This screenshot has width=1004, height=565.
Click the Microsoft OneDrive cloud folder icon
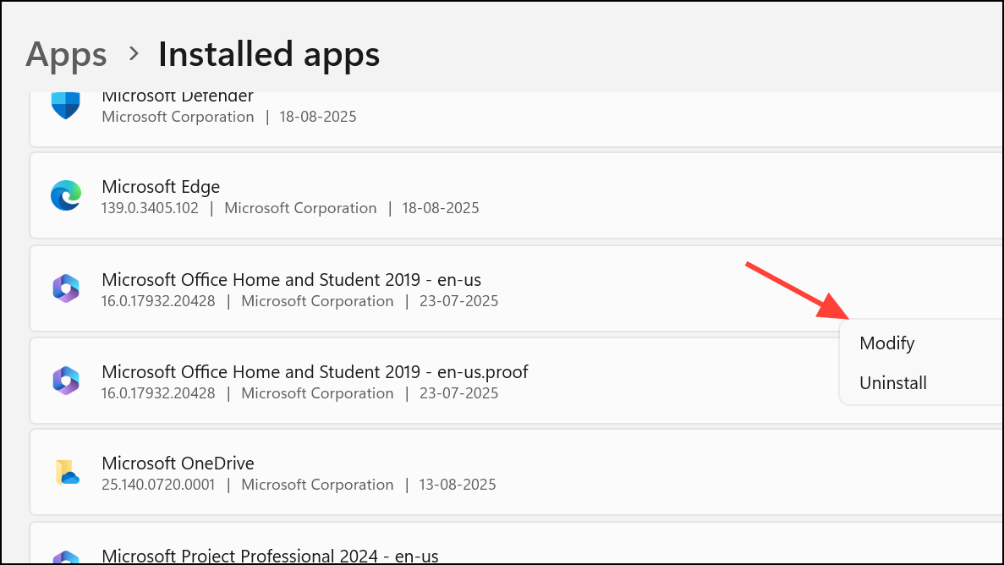point(65,473)
